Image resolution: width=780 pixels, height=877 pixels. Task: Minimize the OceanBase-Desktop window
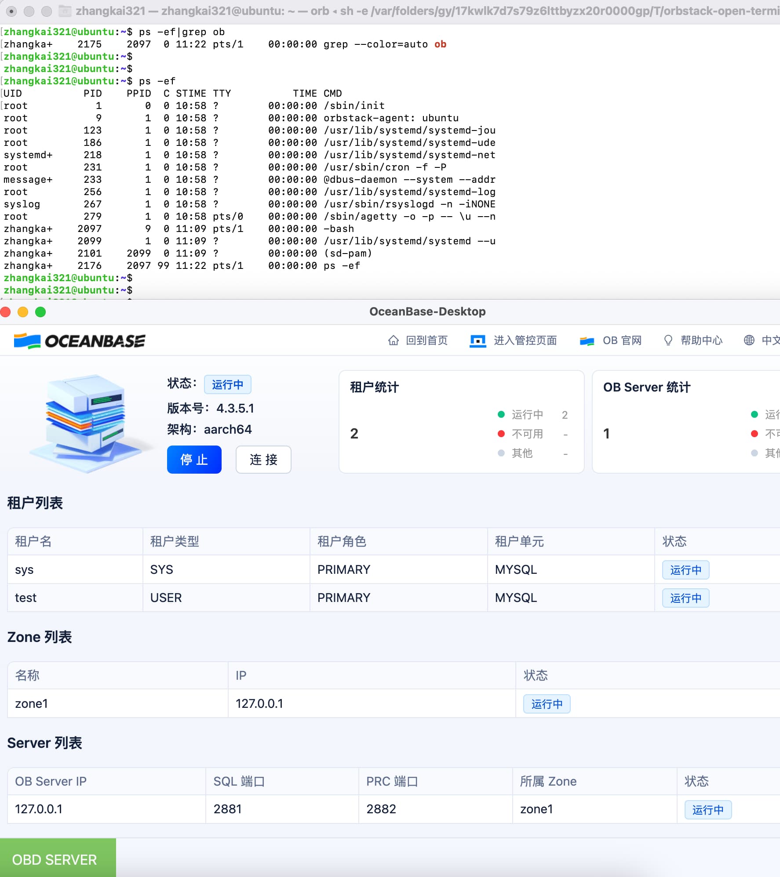23,312
